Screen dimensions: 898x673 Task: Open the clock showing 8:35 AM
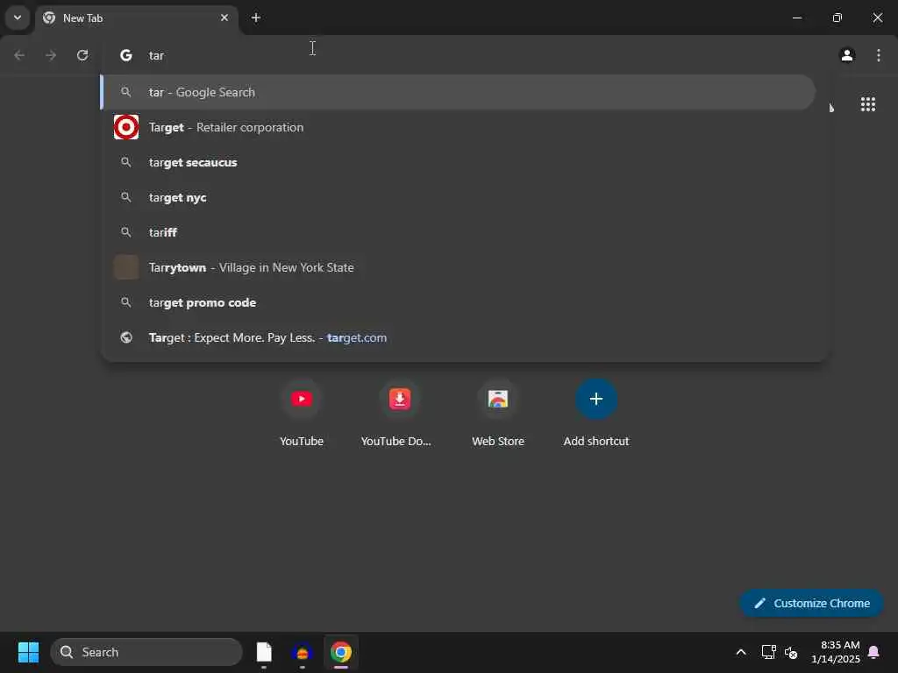836,652
